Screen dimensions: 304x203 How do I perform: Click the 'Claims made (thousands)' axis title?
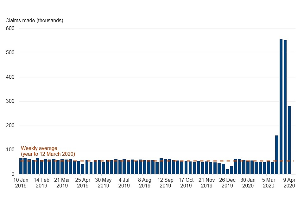coord(34,21)
